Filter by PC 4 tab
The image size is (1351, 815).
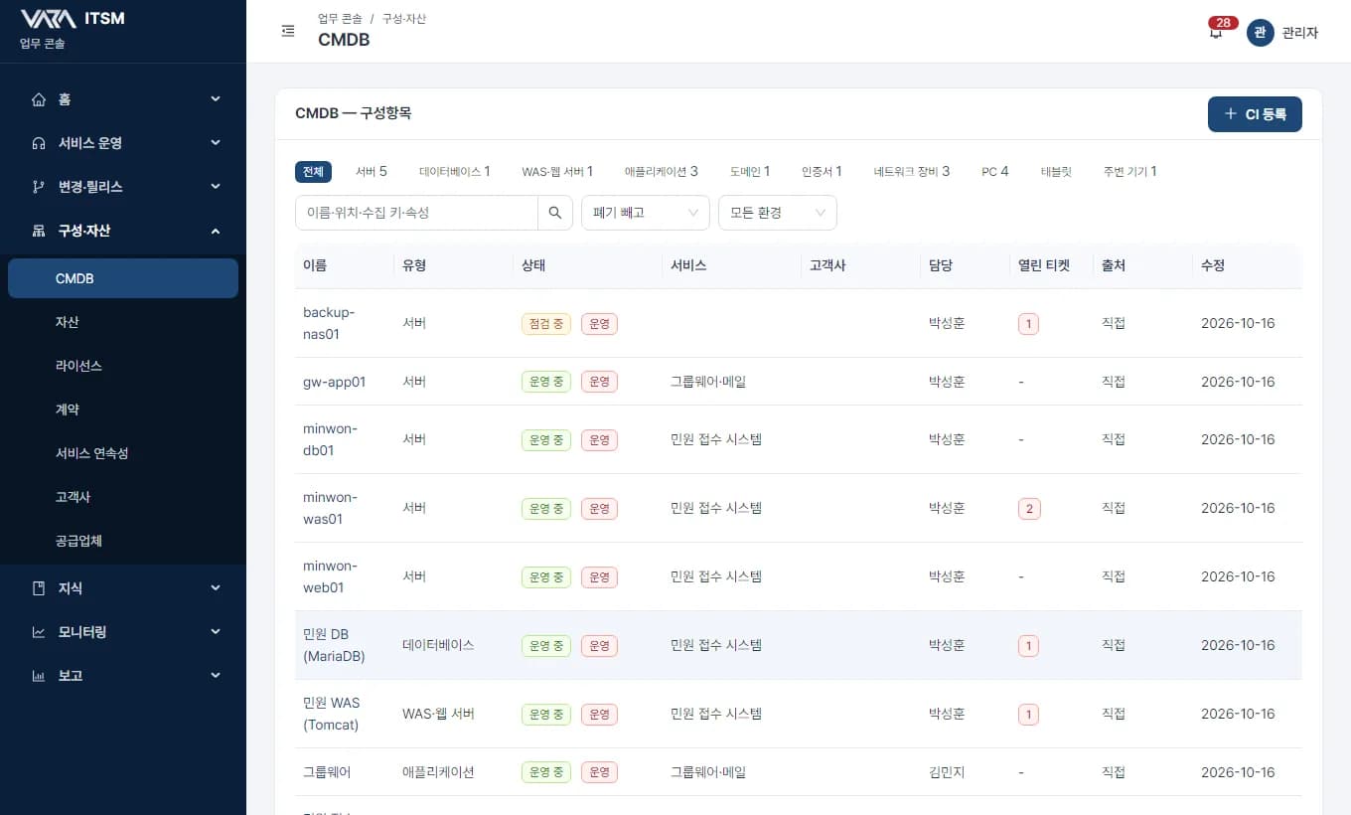[995, 172]
